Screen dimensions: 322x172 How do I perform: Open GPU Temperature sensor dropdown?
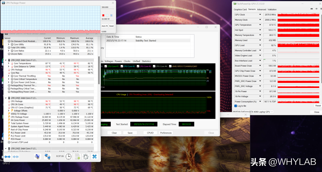click(x=260, y=25)
